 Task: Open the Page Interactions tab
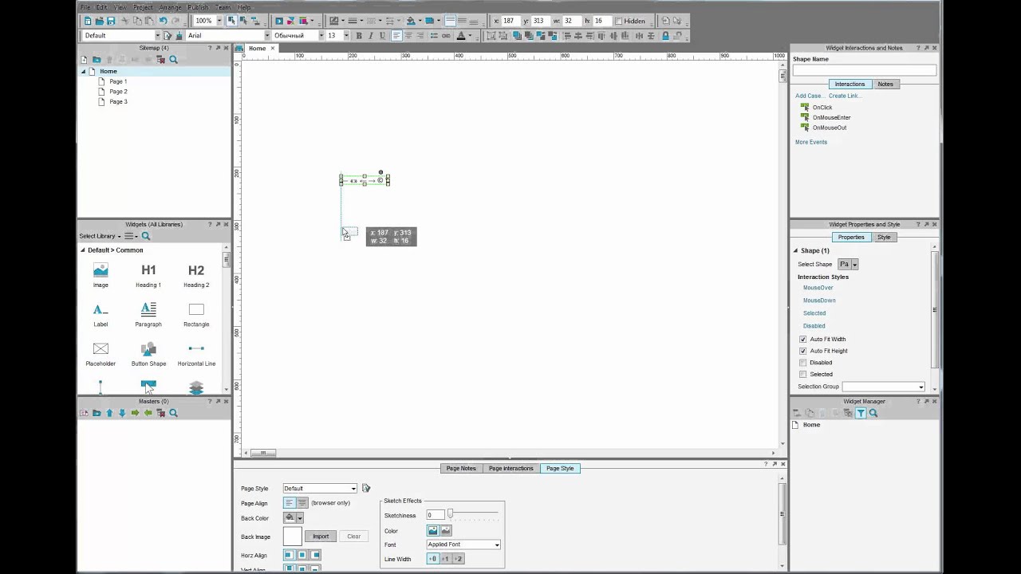point(510,468)
